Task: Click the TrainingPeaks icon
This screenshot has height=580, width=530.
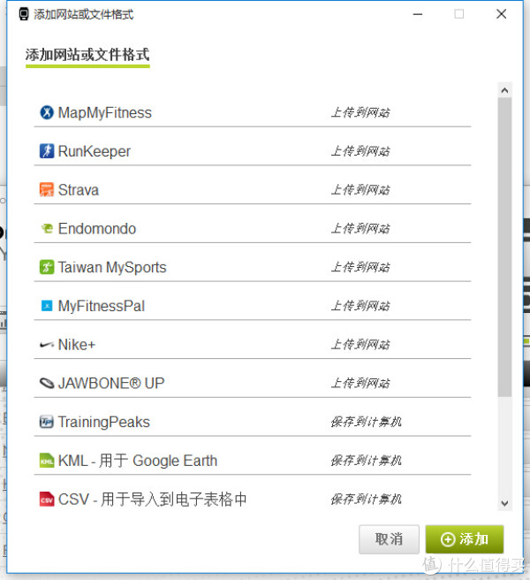Action: 47,422
